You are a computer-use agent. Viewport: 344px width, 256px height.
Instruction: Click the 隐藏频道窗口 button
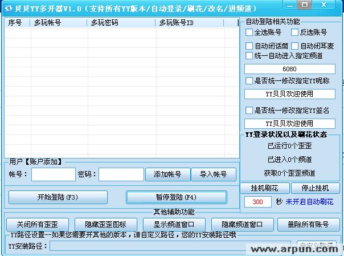tap(242, 225)
